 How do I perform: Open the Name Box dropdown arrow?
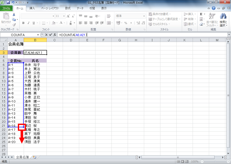click(x=38, y=35)
